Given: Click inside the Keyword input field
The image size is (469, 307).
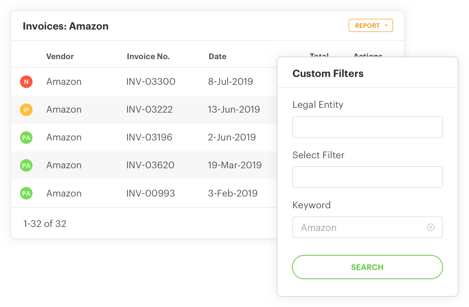Looking at the screenshot, I should tap(357, 227).
